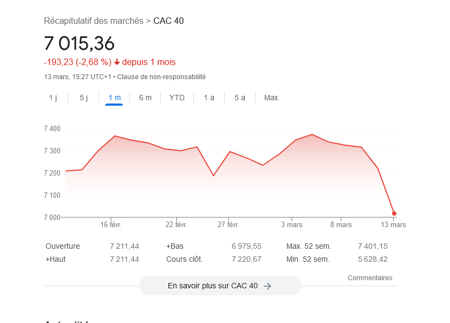Open the Commentaires link
This screenshot has height=323, width=450.
click(370, 277)
